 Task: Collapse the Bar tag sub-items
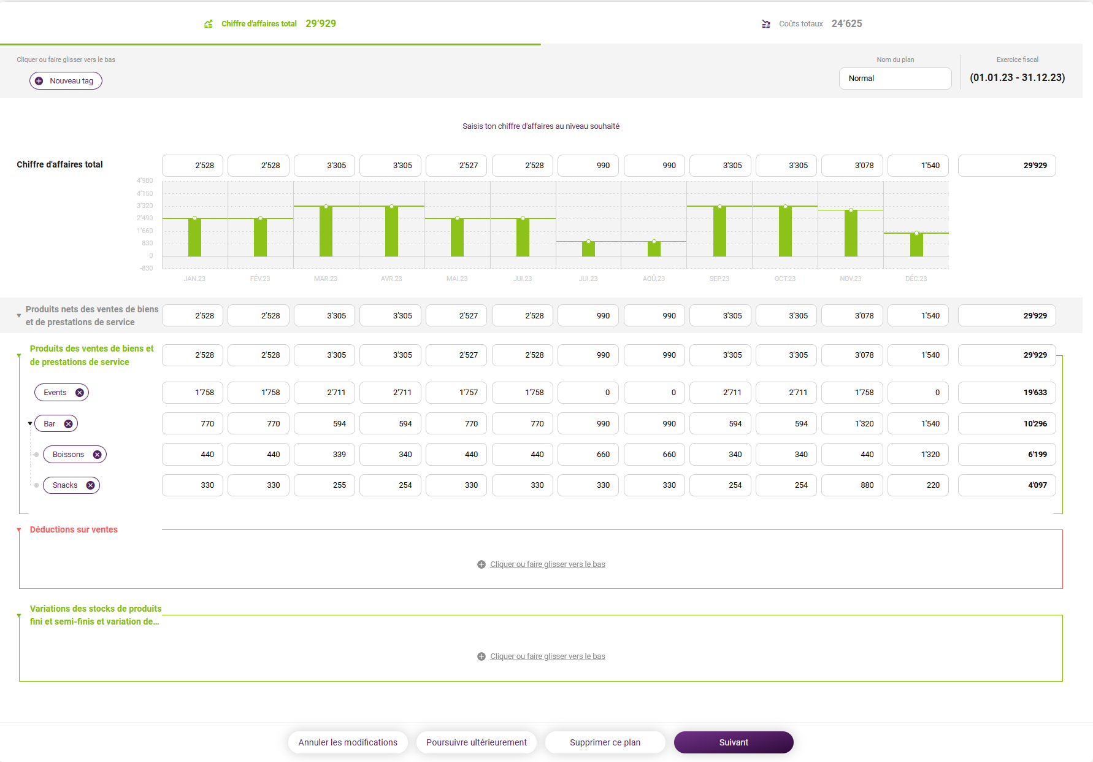(30, 424)
